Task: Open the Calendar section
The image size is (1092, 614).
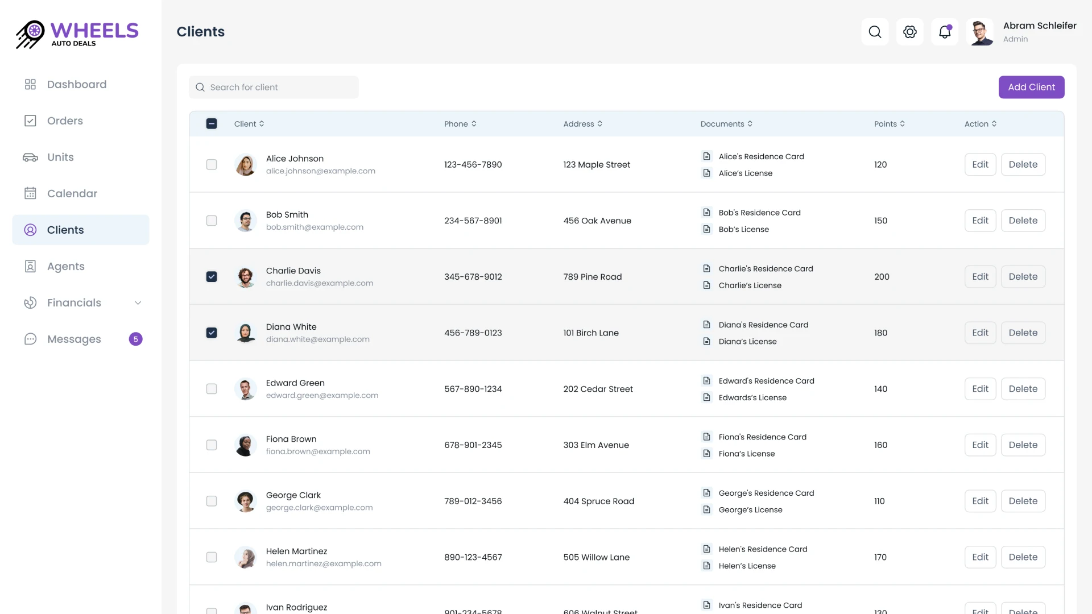Action: (x=72, y=193)
